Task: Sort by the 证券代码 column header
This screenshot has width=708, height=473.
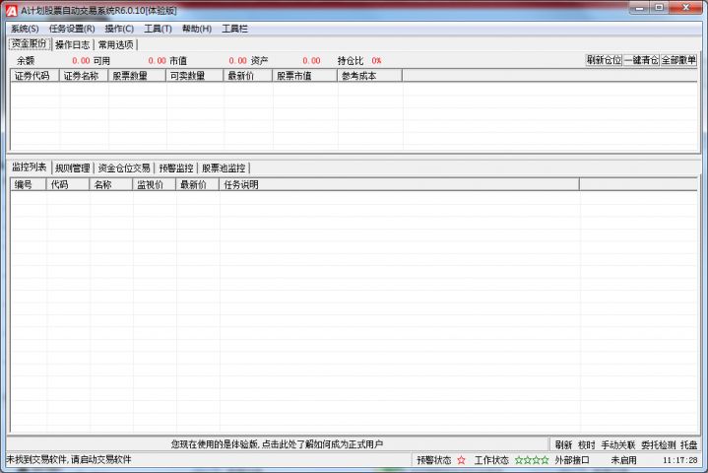Action: (x=32, y=75)
